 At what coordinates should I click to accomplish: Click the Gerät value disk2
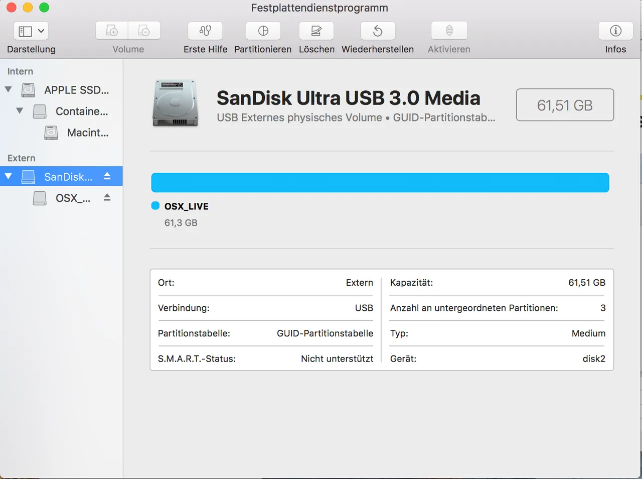[x=594, y=358]
